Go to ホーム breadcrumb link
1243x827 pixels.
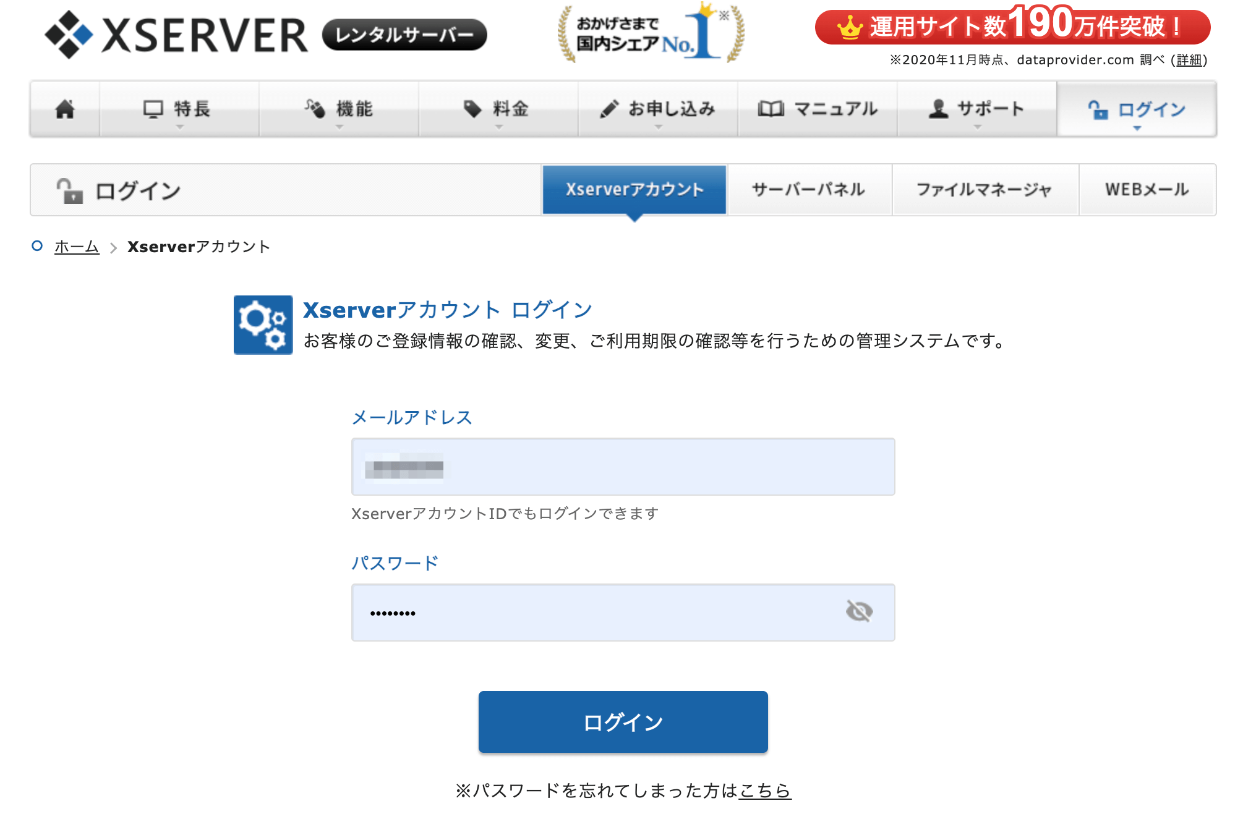click(77, 247)
